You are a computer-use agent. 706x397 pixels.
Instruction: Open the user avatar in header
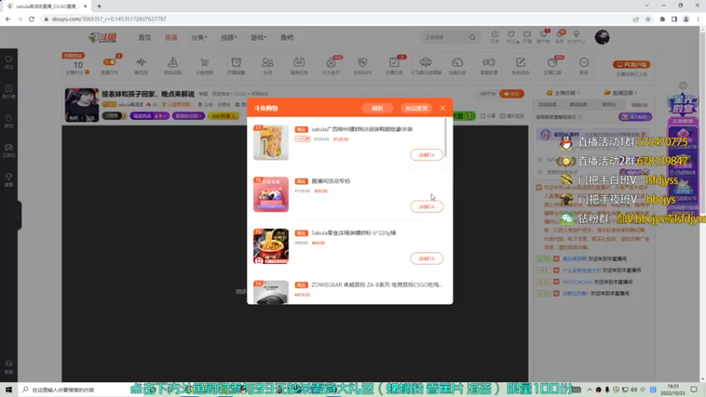pos(602,37)
